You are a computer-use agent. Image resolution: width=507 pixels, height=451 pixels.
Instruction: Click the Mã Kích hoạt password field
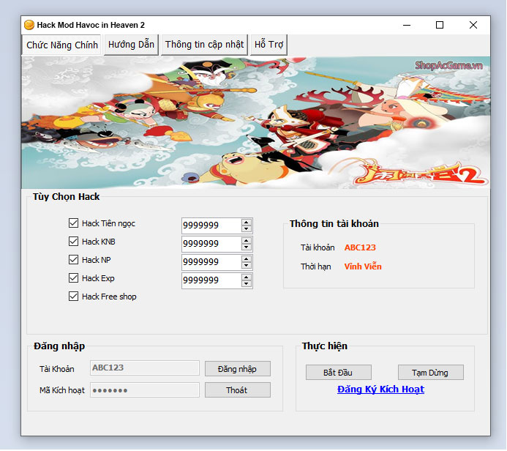tap(145, 390)
